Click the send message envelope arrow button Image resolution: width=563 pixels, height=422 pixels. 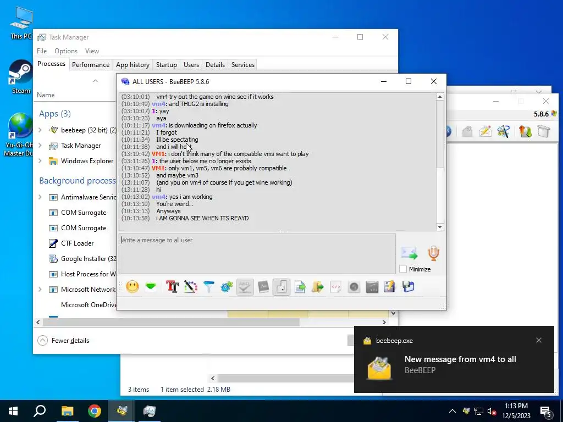409,253
